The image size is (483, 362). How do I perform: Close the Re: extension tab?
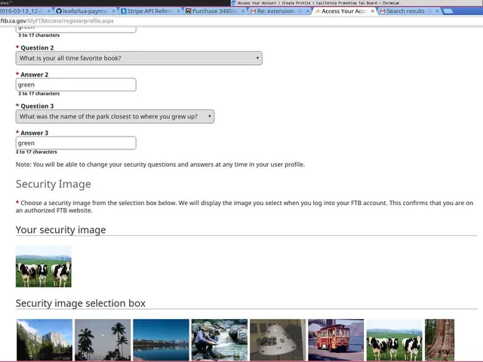308,11
